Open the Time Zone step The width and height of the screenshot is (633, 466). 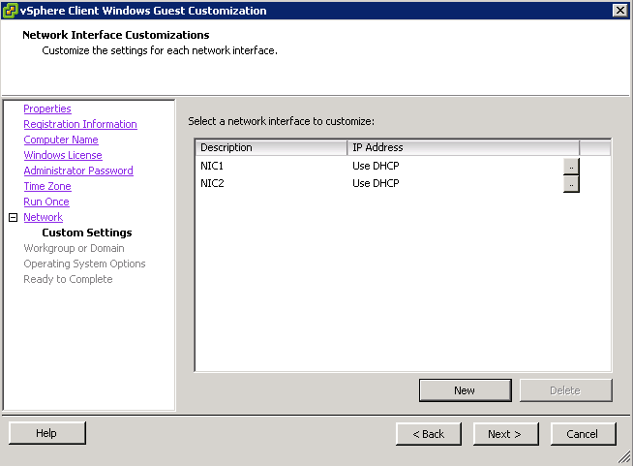tap(47, 186)
